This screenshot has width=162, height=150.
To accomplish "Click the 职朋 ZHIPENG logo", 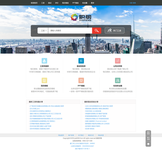I will click(x=81, y=17).
